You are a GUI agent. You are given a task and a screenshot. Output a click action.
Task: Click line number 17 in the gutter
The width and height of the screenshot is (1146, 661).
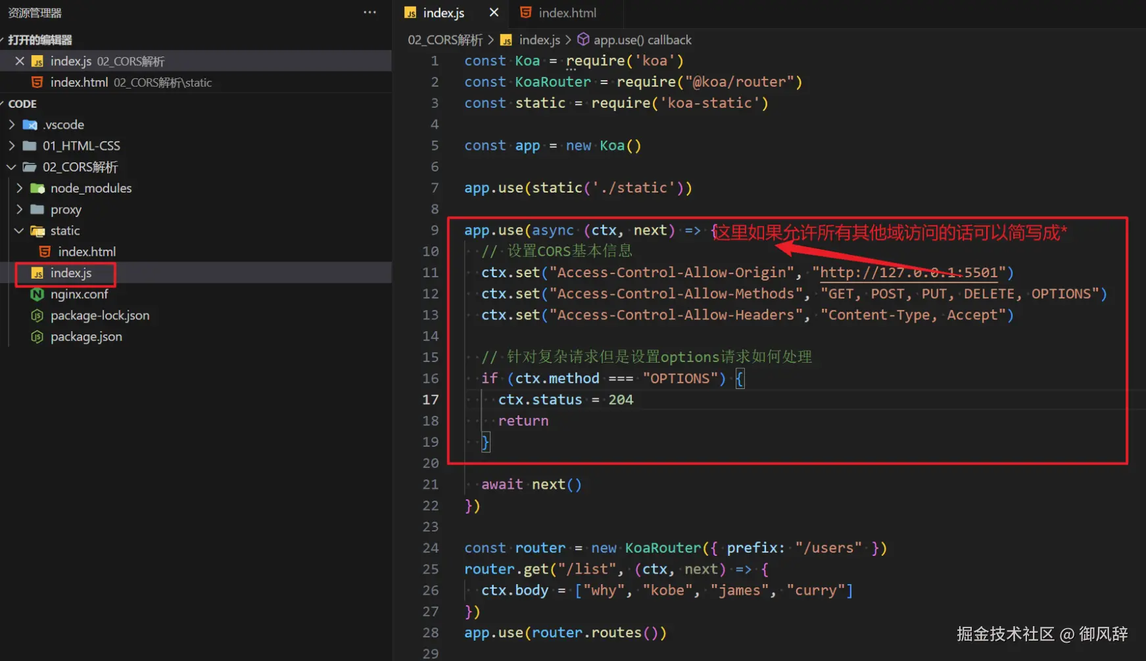pos(431,399)
